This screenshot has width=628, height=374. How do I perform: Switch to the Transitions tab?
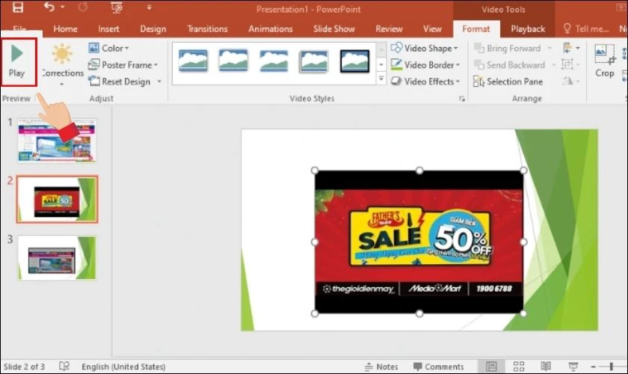click(x=207, y=29)
